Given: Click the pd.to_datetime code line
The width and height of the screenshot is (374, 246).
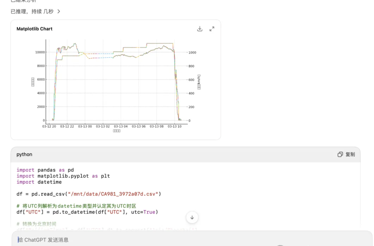Looking at the screenshot, I should pos(87,212).
